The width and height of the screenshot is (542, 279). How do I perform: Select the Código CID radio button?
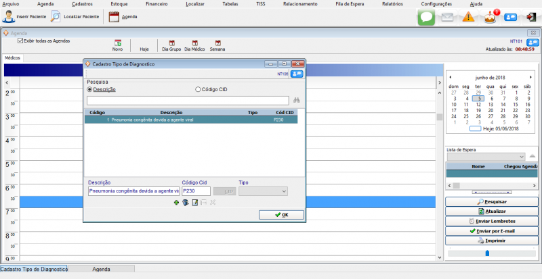[x=198, y=89]
